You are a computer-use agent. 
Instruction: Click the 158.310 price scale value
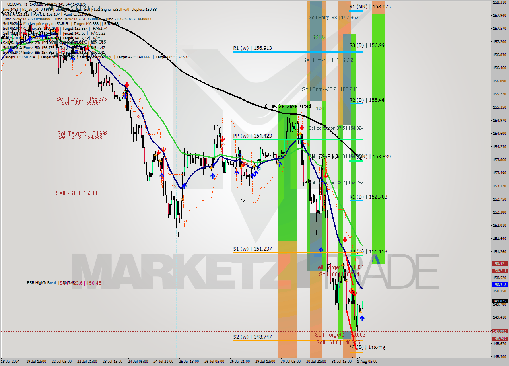(499, 2)
